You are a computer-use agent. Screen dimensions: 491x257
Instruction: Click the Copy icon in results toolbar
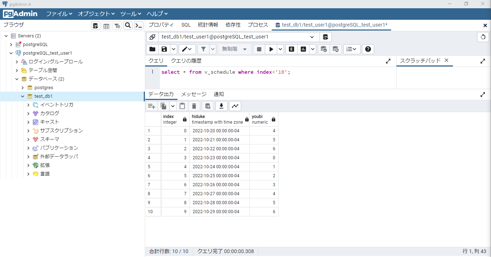(164, 106)
